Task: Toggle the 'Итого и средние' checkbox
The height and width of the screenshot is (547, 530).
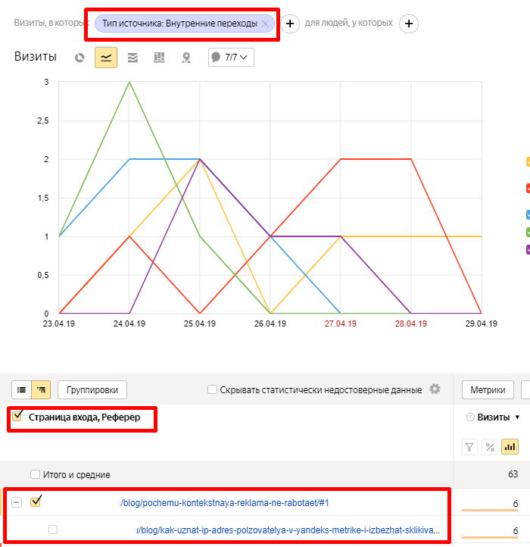Action: point(35,474)
